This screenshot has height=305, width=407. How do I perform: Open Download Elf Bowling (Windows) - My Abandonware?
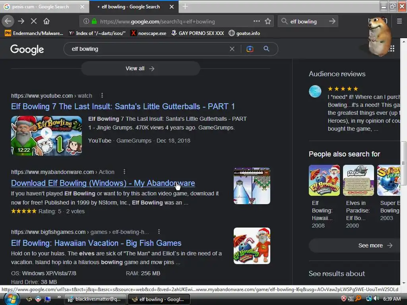click(103, 183)
